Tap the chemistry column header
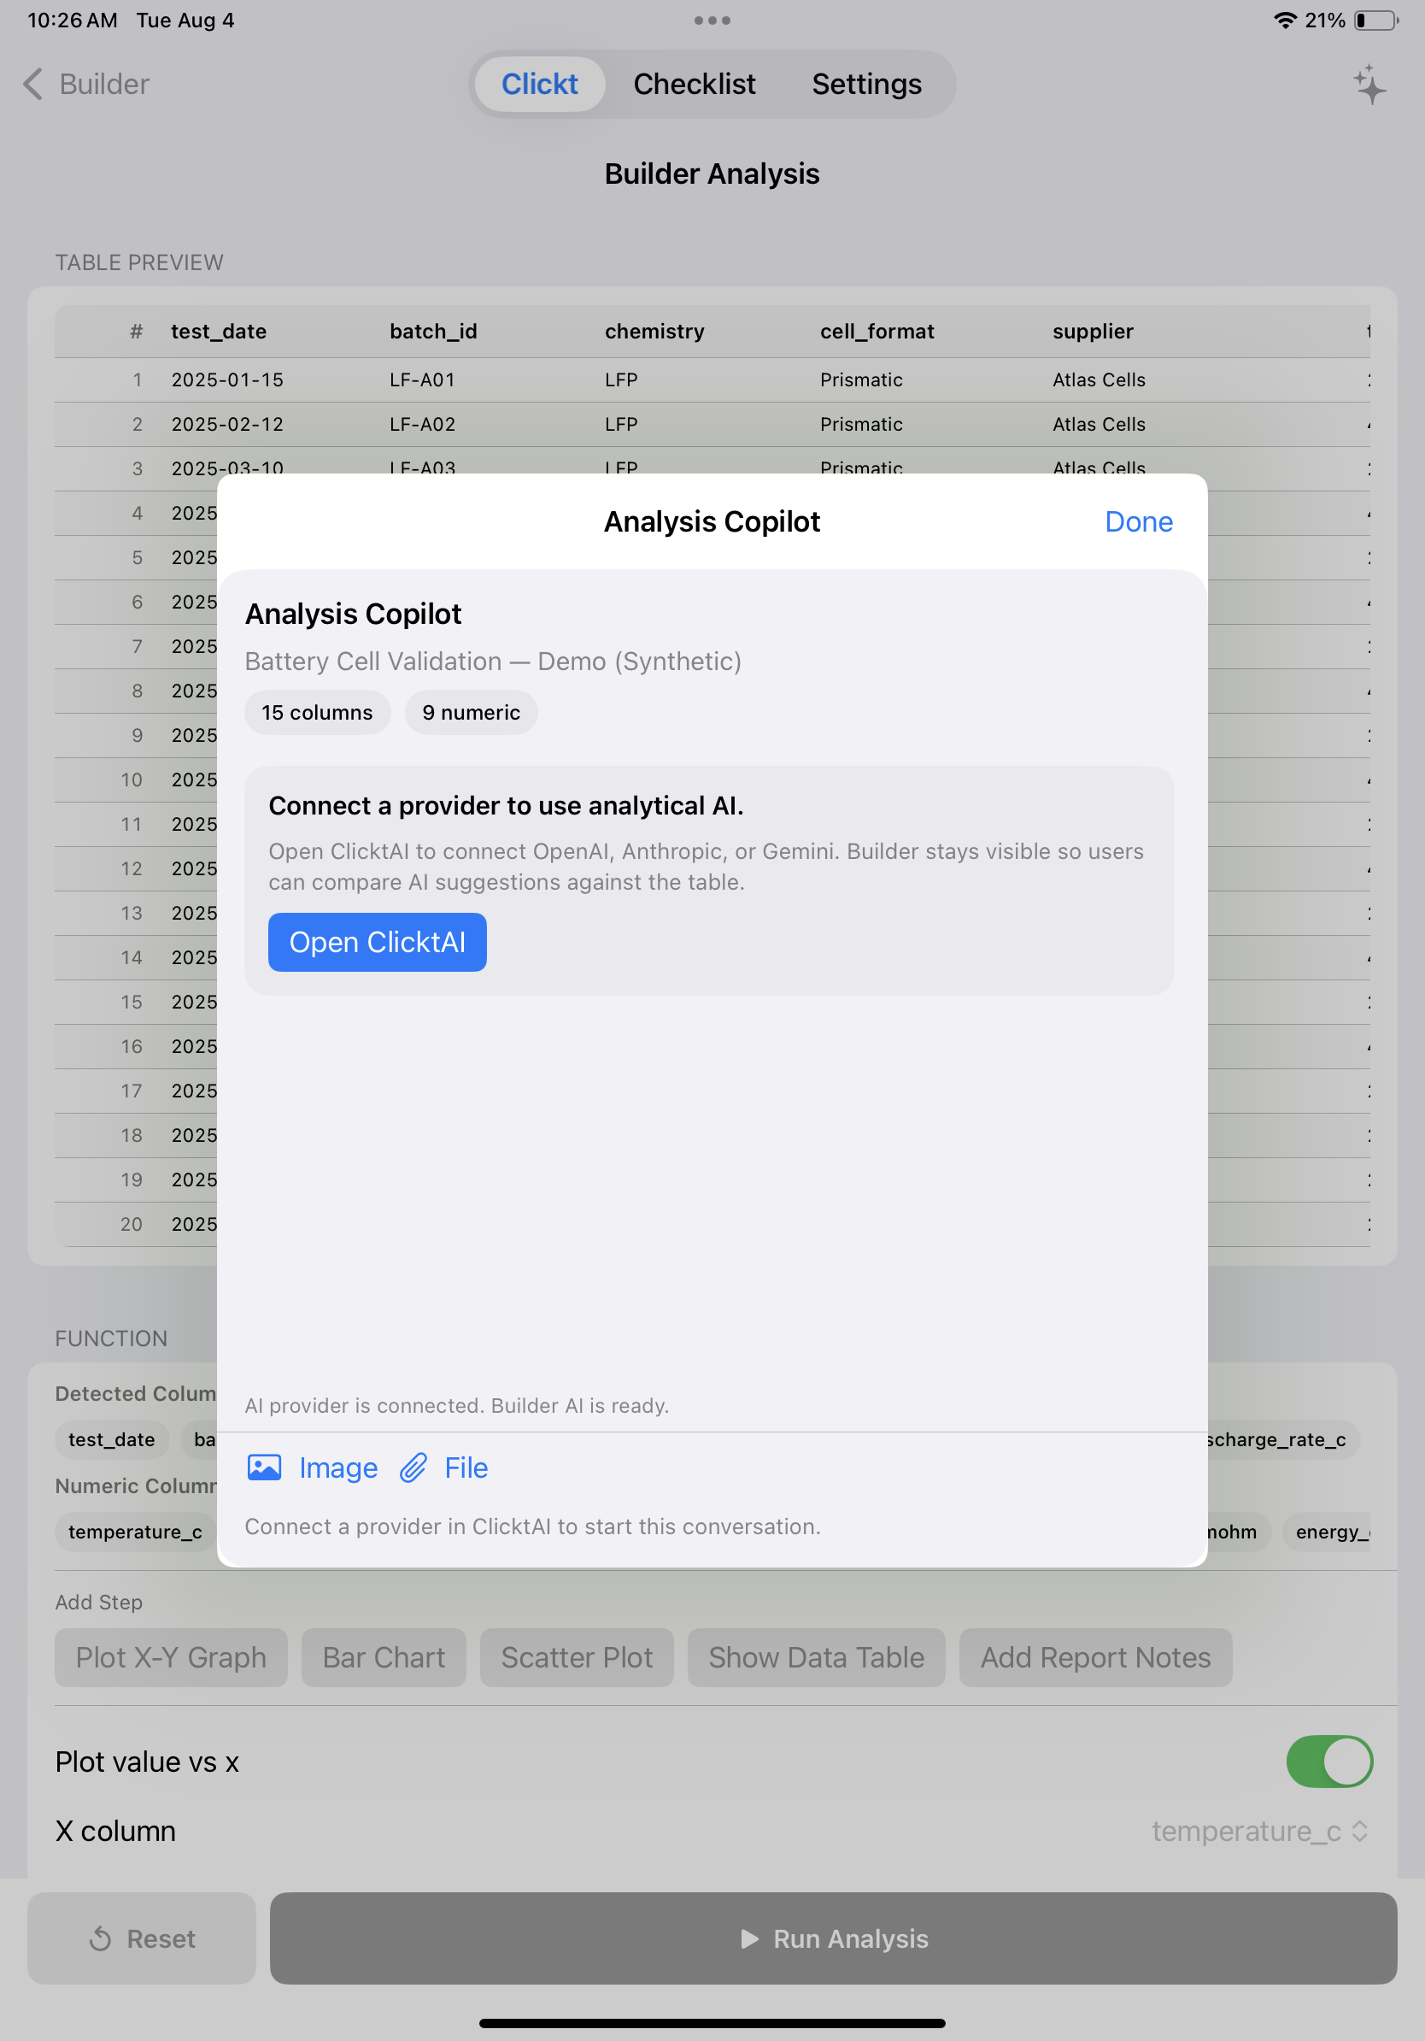 coord(654,332)
